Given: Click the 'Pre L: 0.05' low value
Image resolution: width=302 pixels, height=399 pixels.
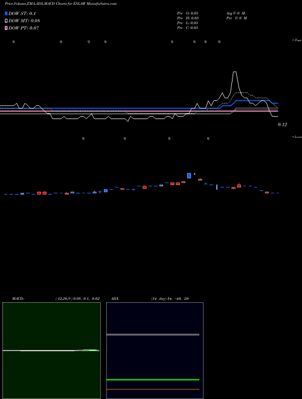Looking at the screenshot, I should pyautogui.click(x=188, y=23).
